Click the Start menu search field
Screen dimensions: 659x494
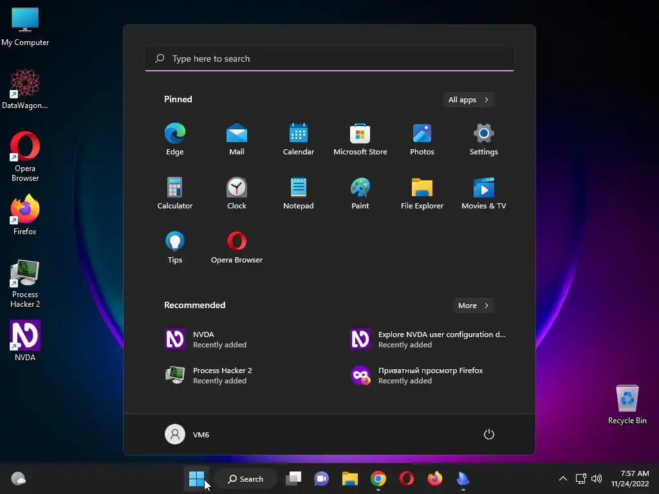tap(329, 59)
